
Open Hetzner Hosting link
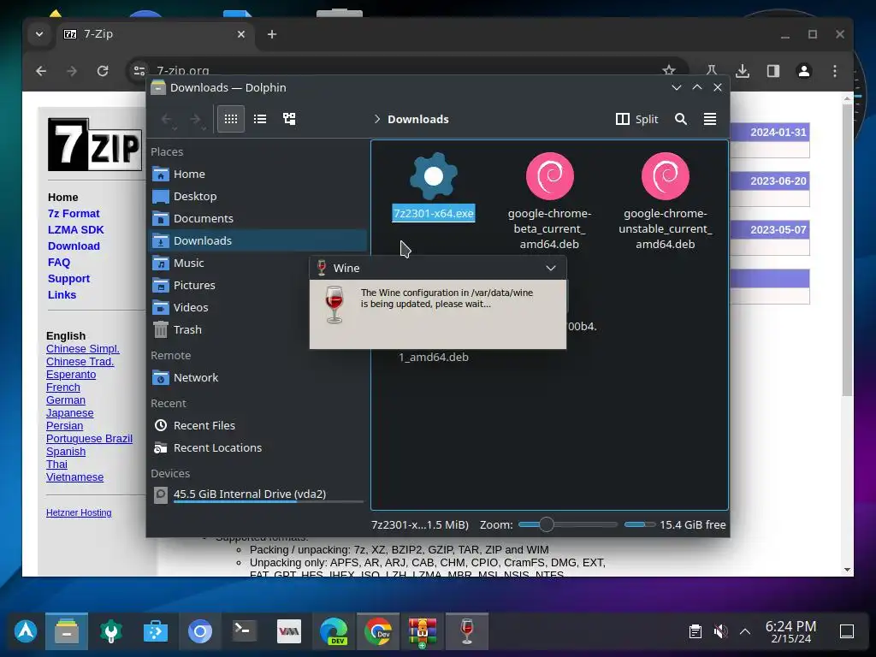coord(79,512)
